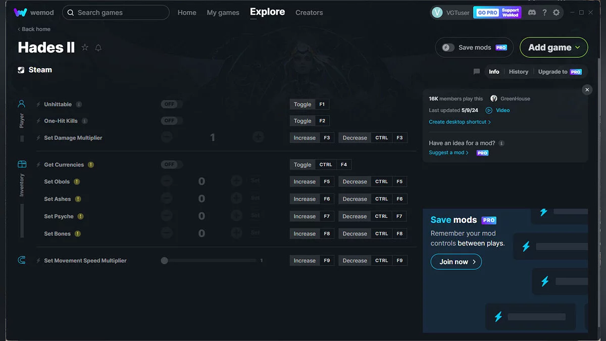Image resolution: width=606 pixels, height=341 pixels.
Task: Click the Search games input field
Action: coord(116,13)
